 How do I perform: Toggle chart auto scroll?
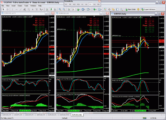tap(69, 9)
